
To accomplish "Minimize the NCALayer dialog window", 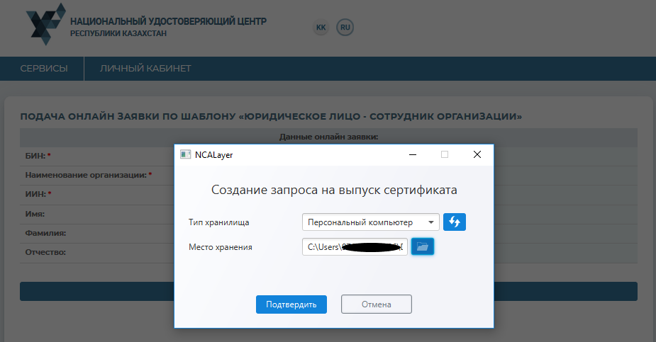I will (412, 154).
